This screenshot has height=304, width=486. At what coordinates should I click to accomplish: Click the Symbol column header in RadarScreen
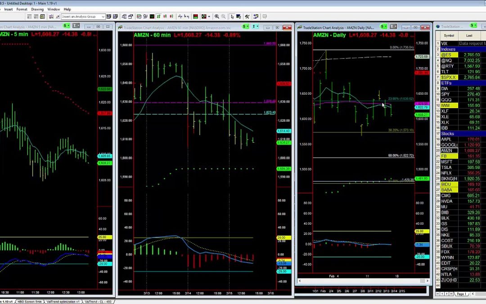pos(449,36)
